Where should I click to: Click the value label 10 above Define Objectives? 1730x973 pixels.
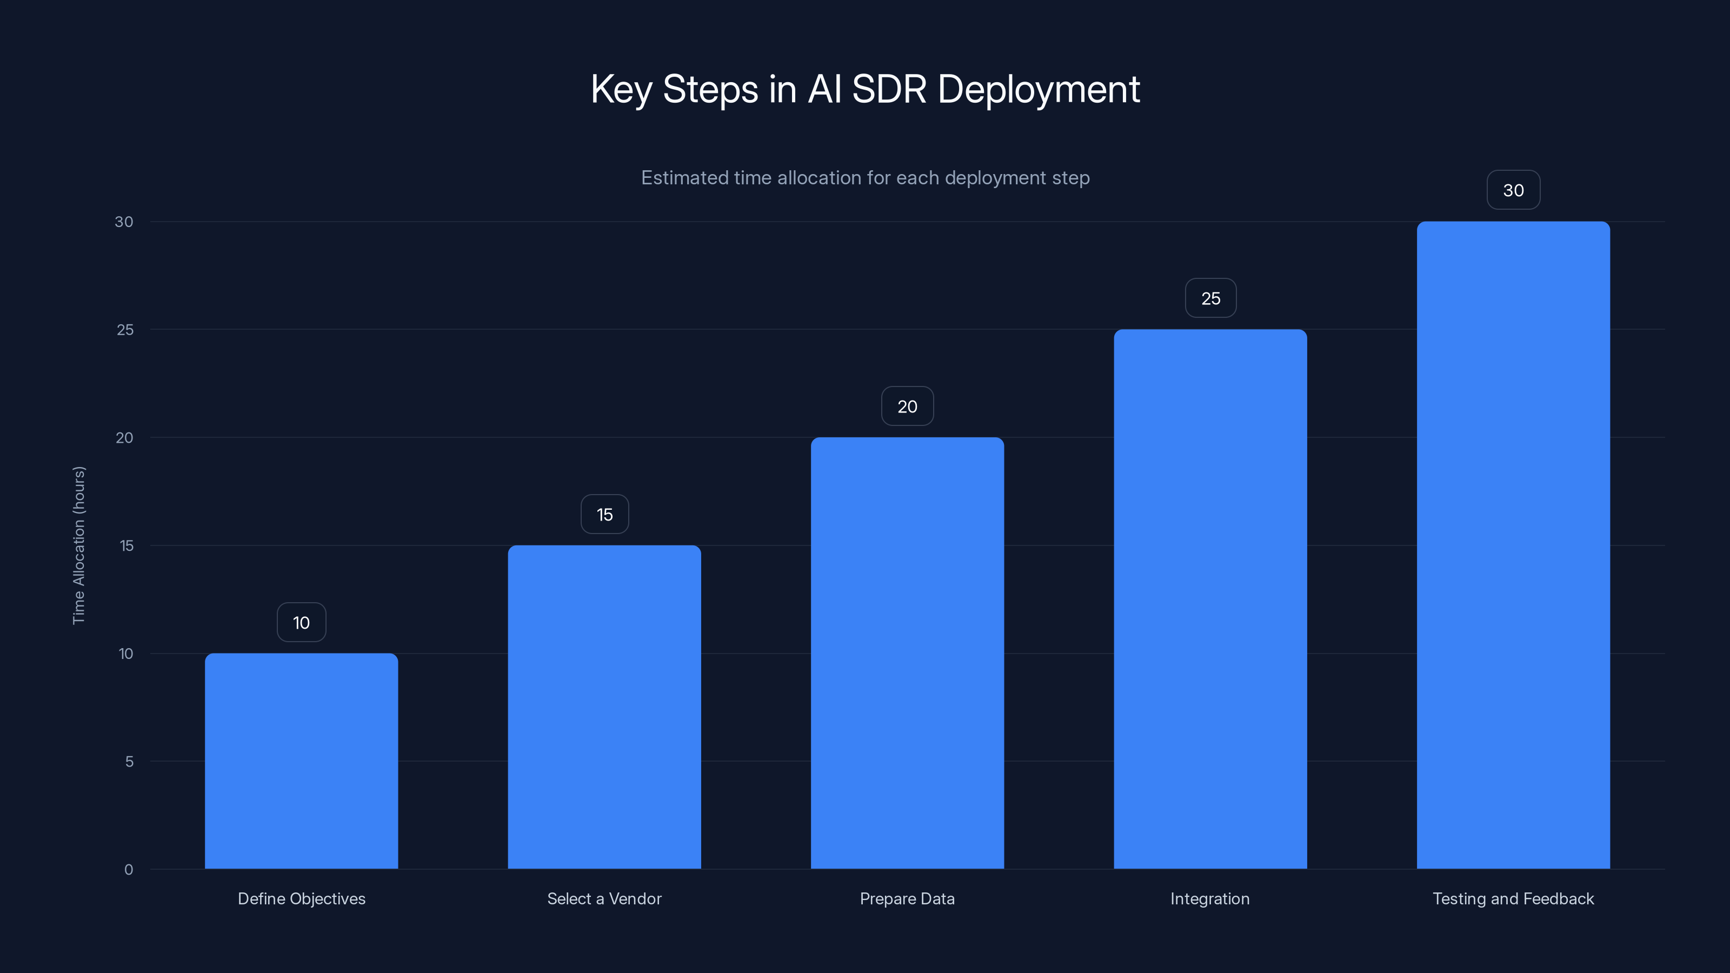(302, 623)
